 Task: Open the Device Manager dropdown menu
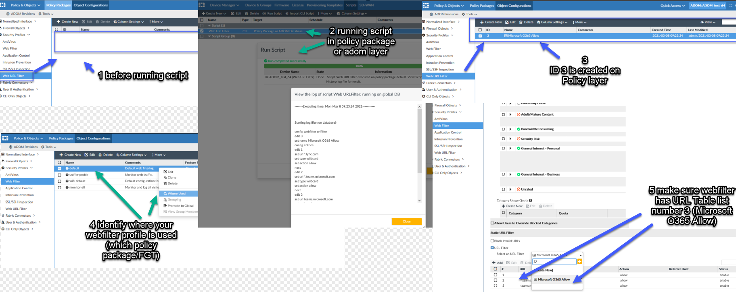pyautogui.click(x=224, y=5)
